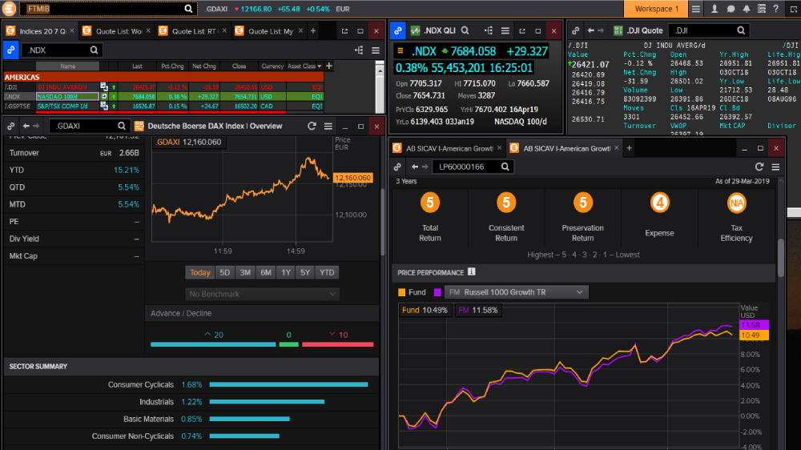Open the Russell 1000 Growth TR benchmark dropdown
The height and width of the screenshot is (450, 801).
pyautogui.click(x=517, y=292)
